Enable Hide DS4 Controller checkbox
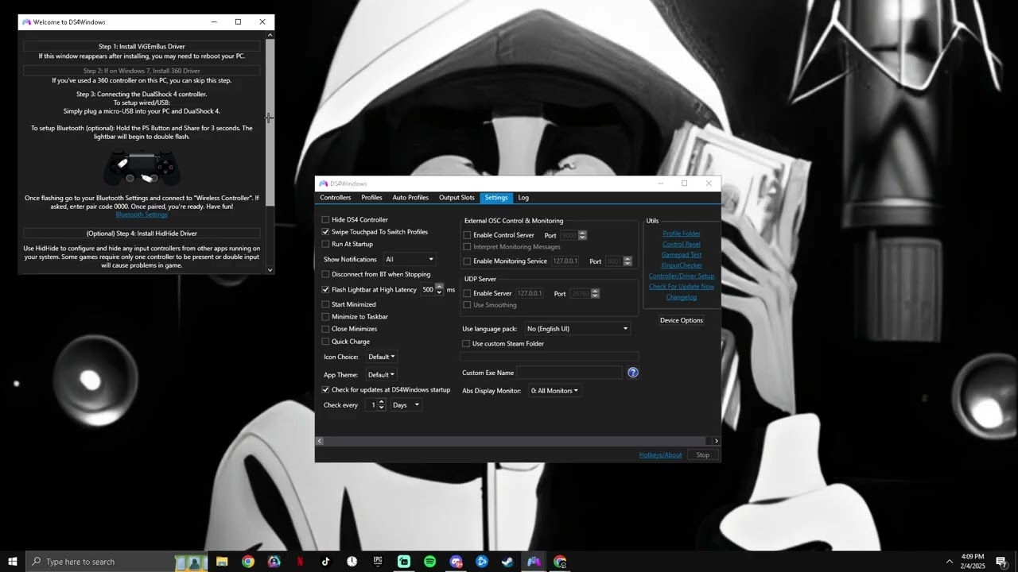1018x572 pixels. pos(325,219)
